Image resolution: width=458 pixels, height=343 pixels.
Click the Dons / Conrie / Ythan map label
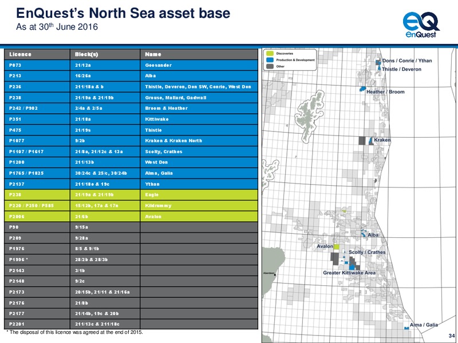click(x=407, y=61)
